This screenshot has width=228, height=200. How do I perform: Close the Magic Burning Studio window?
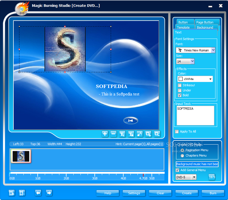point(221,6)
